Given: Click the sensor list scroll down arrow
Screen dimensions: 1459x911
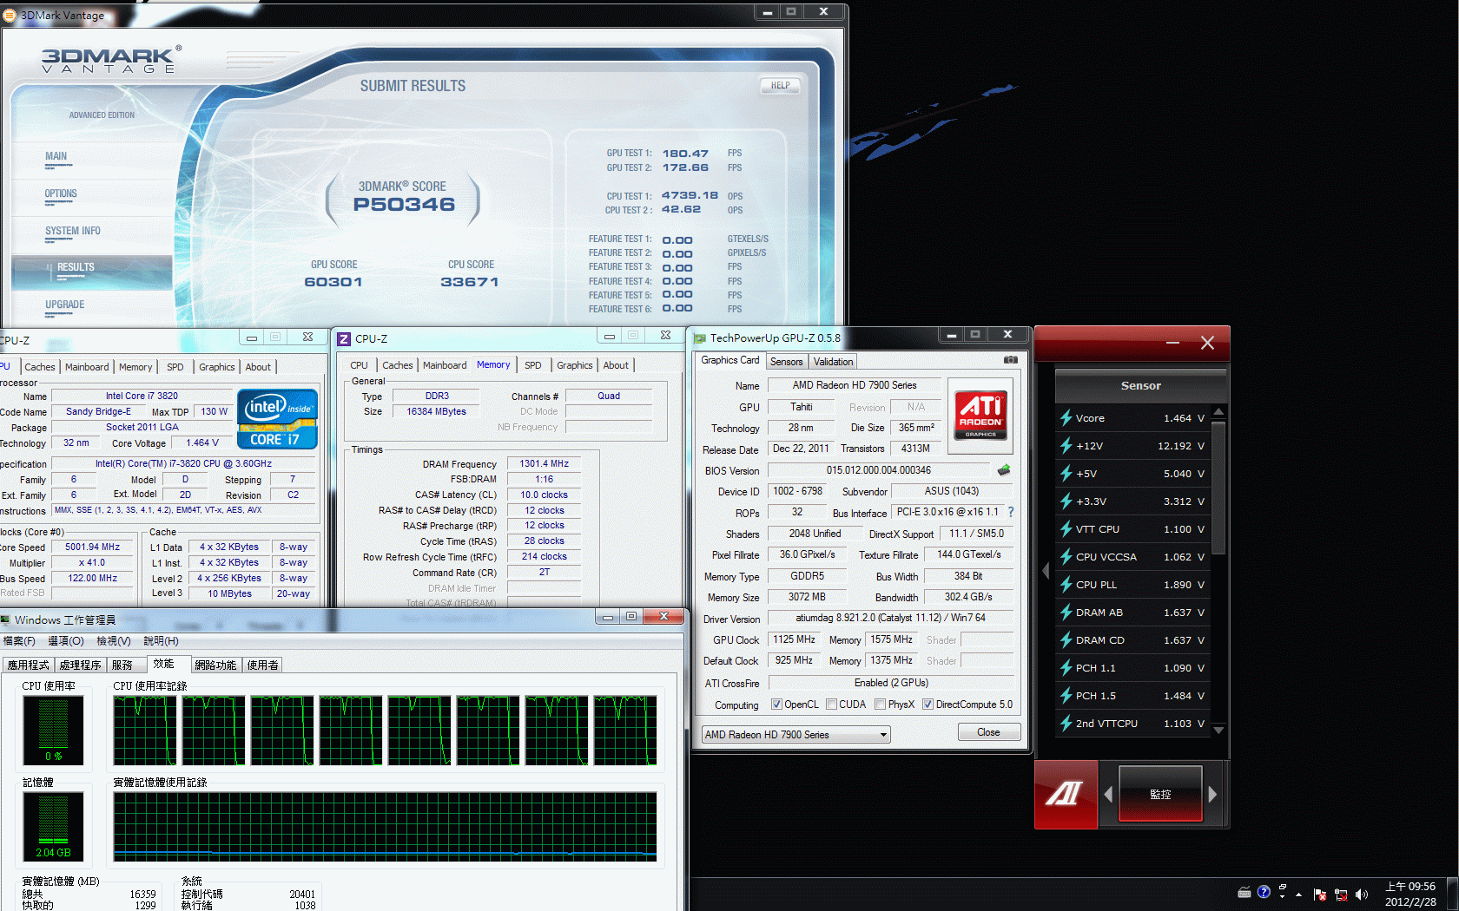Looking at the screenshot, I should 1219,731.
